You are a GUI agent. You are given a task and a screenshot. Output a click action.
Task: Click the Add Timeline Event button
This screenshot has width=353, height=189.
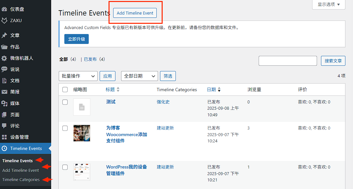tap(135, 13)
